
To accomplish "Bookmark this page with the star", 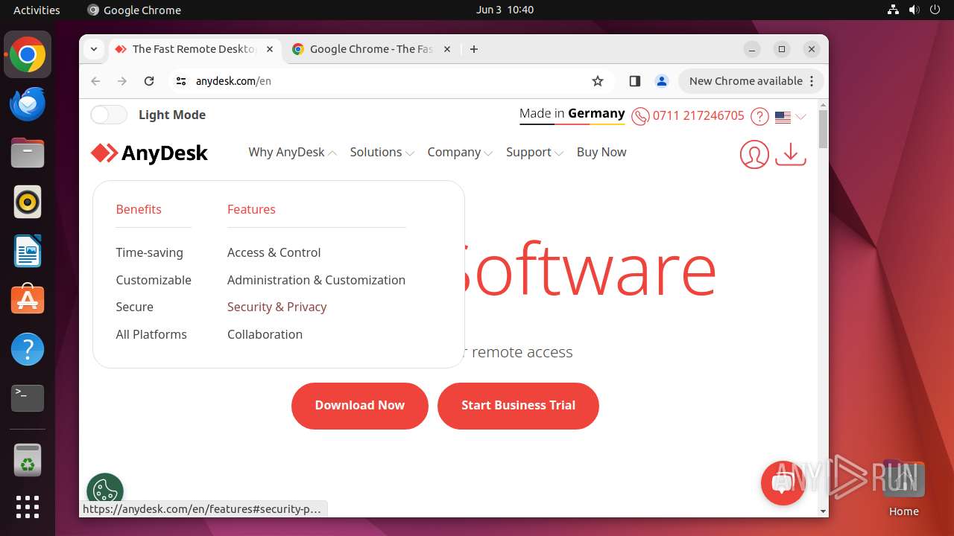I will pyautogui.click(x=597, y=81).
